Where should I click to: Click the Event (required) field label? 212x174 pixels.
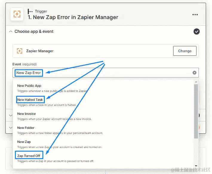click(24, 64)
